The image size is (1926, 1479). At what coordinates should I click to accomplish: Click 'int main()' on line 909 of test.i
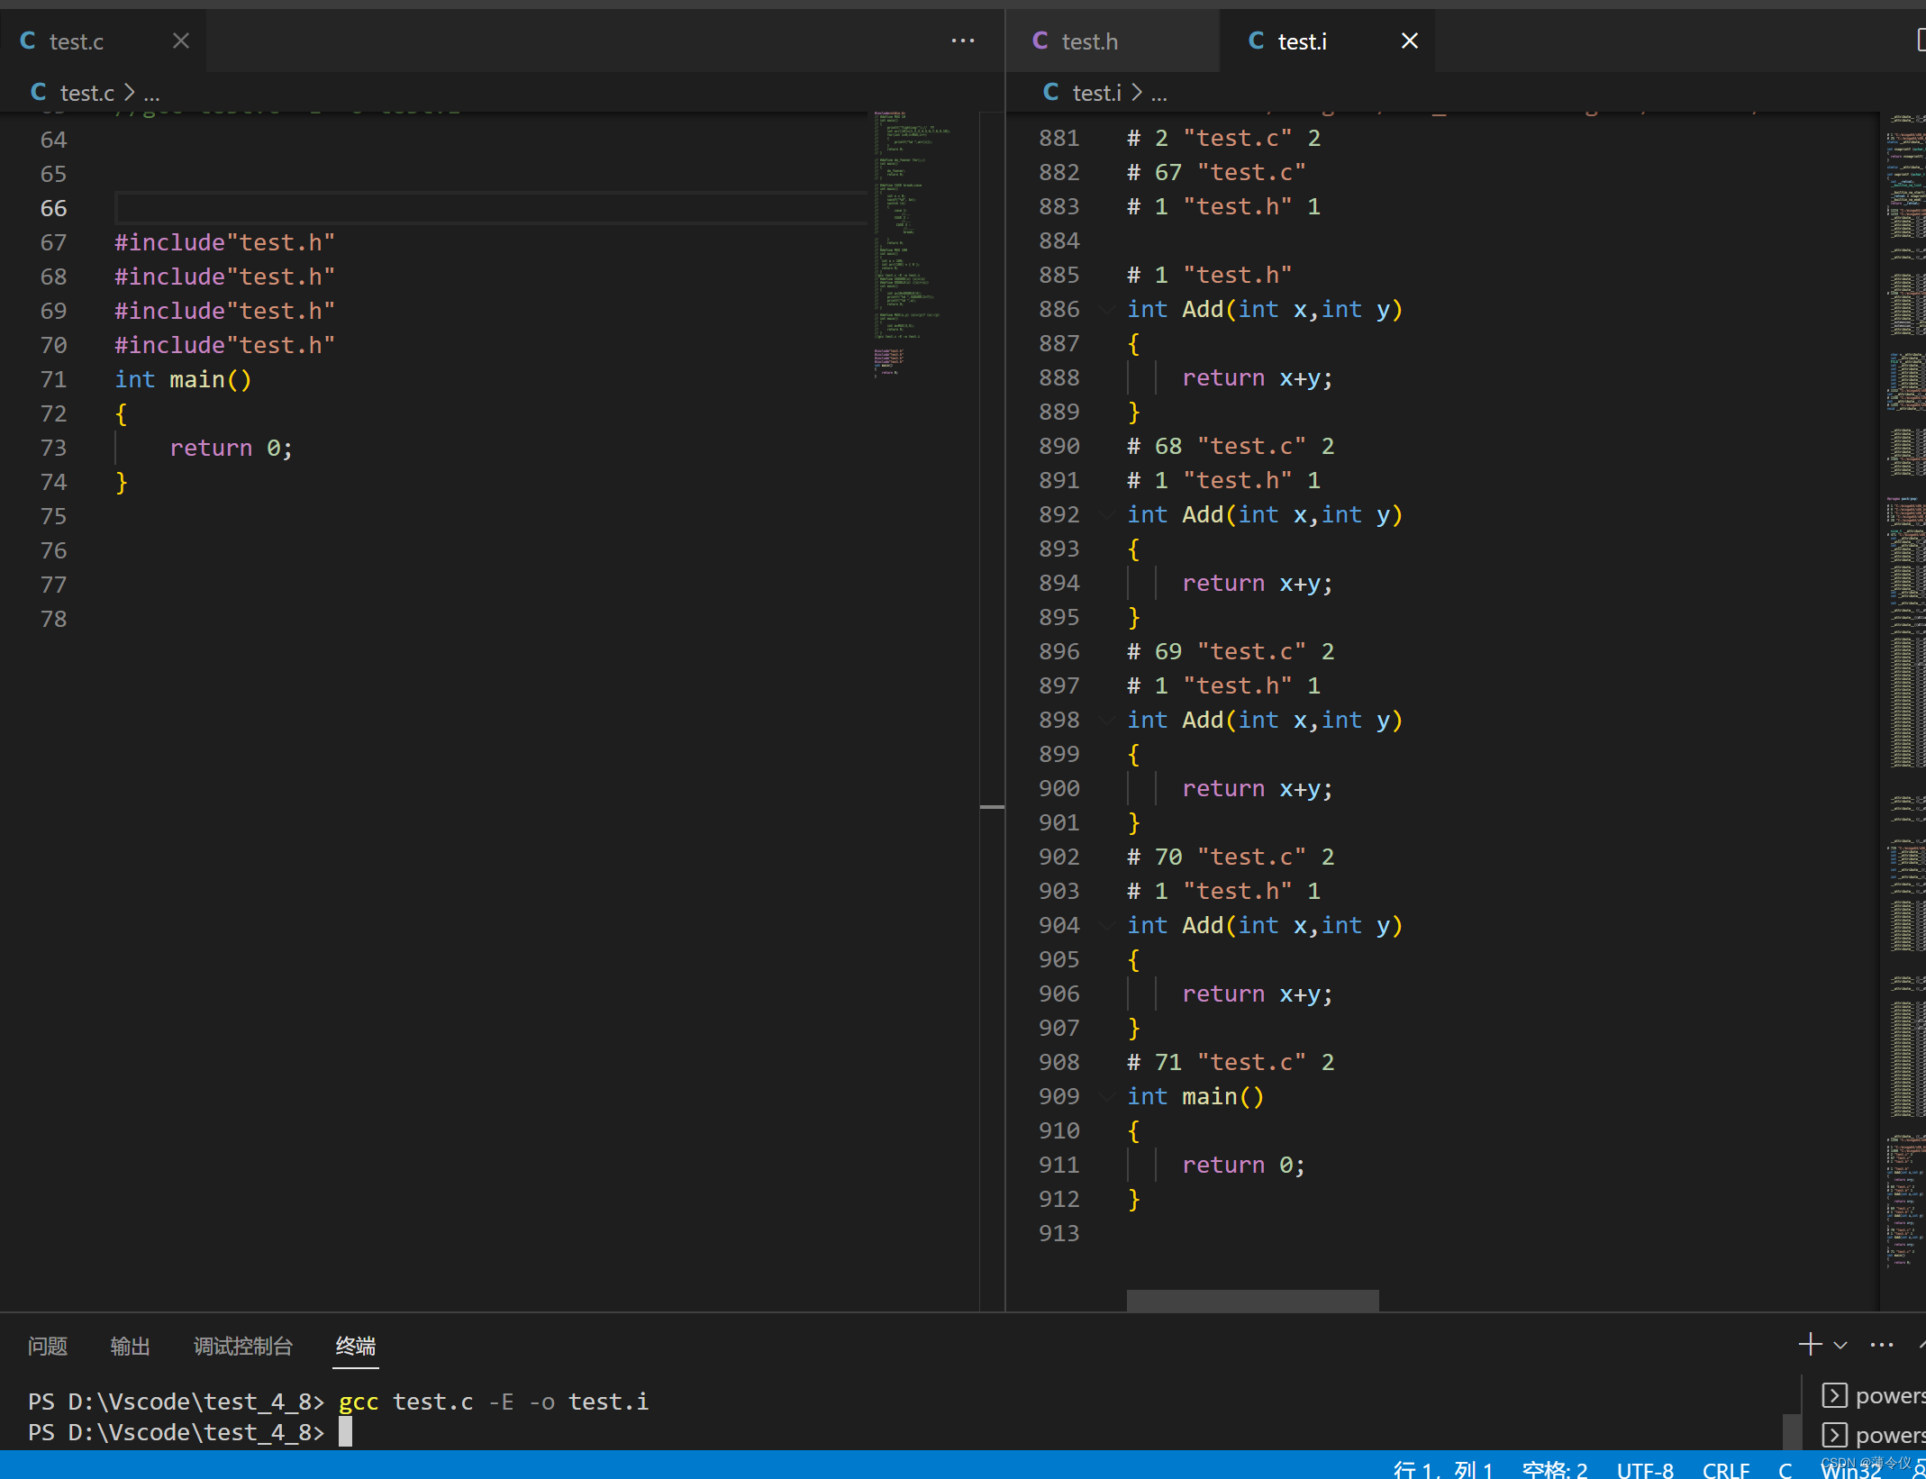coord(1195,1096)
